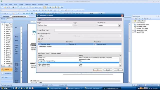This screenshot has height=90, width=160.
Task: Open the Existing data source dropdown
Action: tap(120, 36)
